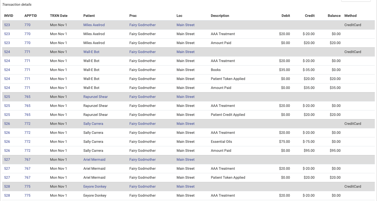Select AAA Treatment in the Rapunzel Shear row
Screen dimensions: 377x201
click(223, 106)
